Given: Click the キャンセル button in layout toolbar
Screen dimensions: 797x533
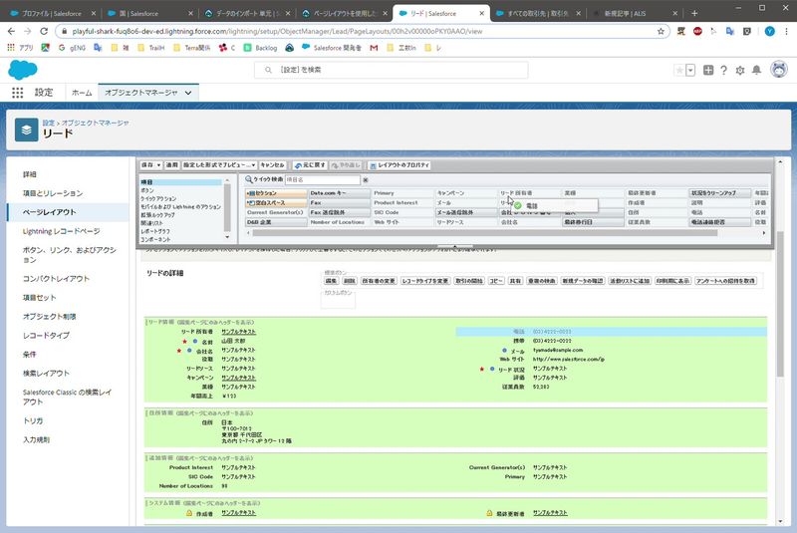Looking at the screenshot, I should coord(273,164).
